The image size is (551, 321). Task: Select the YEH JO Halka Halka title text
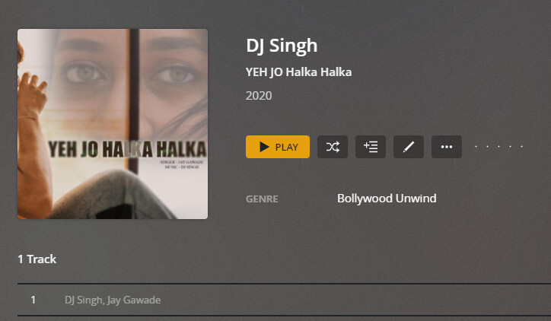(298, 72)
